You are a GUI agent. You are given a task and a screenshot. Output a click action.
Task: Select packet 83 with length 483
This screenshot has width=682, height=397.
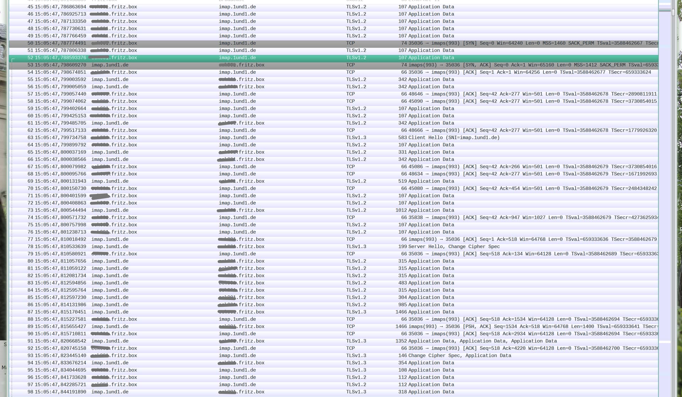click(334, 283)
